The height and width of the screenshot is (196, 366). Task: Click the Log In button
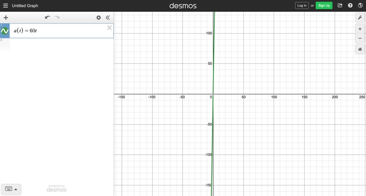click(302, 5)
